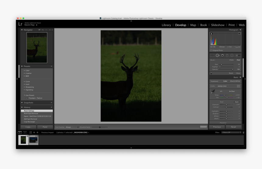Image resolution: width=262 pixels, height=169 pixels.
Task: Select the Spot Removal tool icon
Action: pyautogui.click(x=218, y=55)
